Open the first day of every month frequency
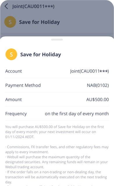The height and width of the screenshot is (186, 114). tap(77, 114)
